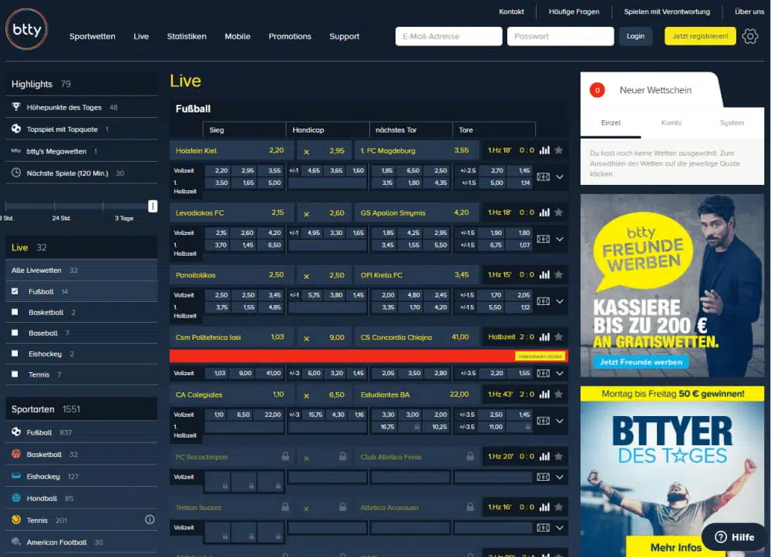Screen dimensions: 771x557
Task: Click the Login button
Action: tap(635, 36)
